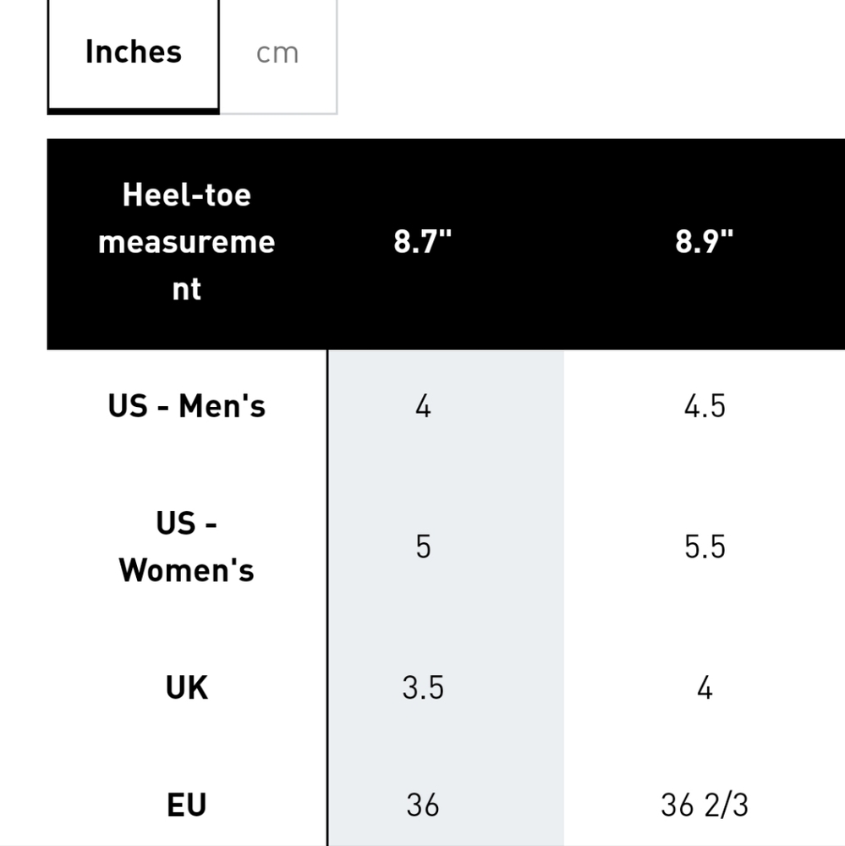Screen dimensions: 845x846
Task: Click the highlighted 8.7" column area
Action: (447, 598)
